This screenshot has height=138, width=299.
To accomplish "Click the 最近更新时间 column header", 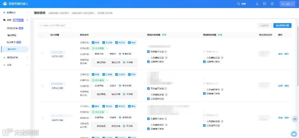I will 266,35.
